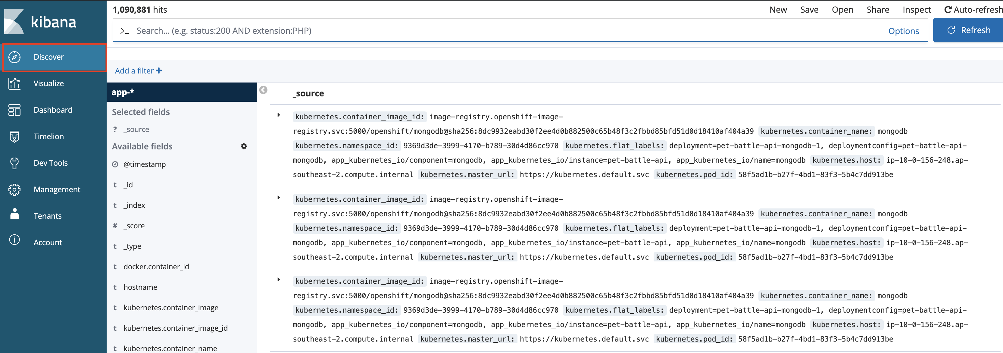
Task: Click the Account info icon
Action: click(x=14, y=240)
